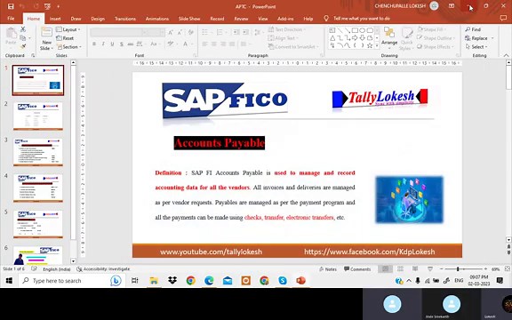This screenshot has height=320, width=512.
Task: Fit slide to current window icon
Action: 507,268
